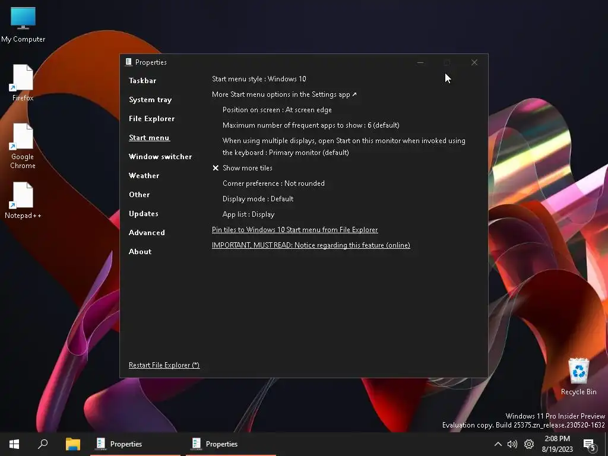Viewport: 608px width, 456px height.
Task: Switch to first Properties taskbar button
Action: (135, 444)
